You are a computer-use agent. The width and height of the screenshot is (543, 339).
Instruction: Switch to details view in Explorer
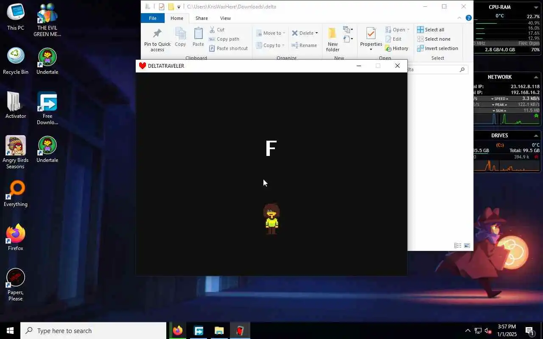[x=458, y=245]
